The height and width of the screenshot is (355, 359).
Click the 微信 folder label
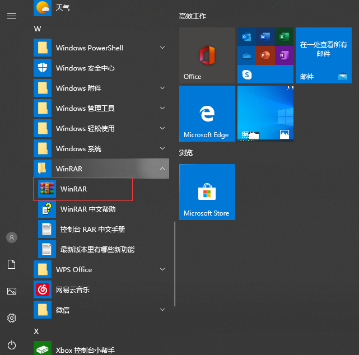[63, 310]
